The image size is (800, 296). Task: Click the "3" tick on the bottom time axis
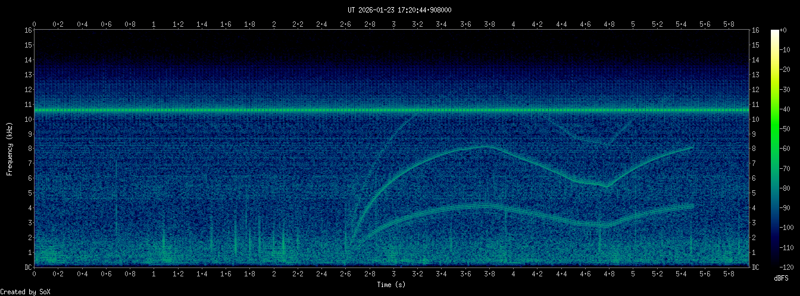[393, 274]
